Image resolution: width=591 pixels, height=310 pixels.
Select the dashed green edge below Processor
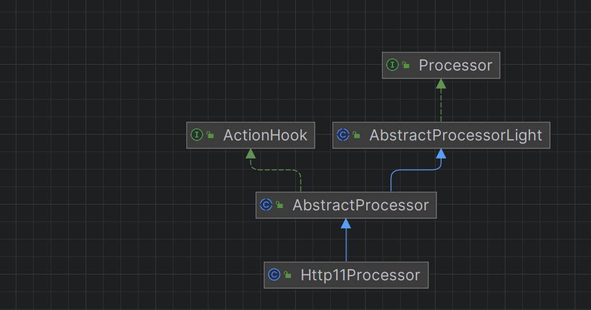(441, 105)
